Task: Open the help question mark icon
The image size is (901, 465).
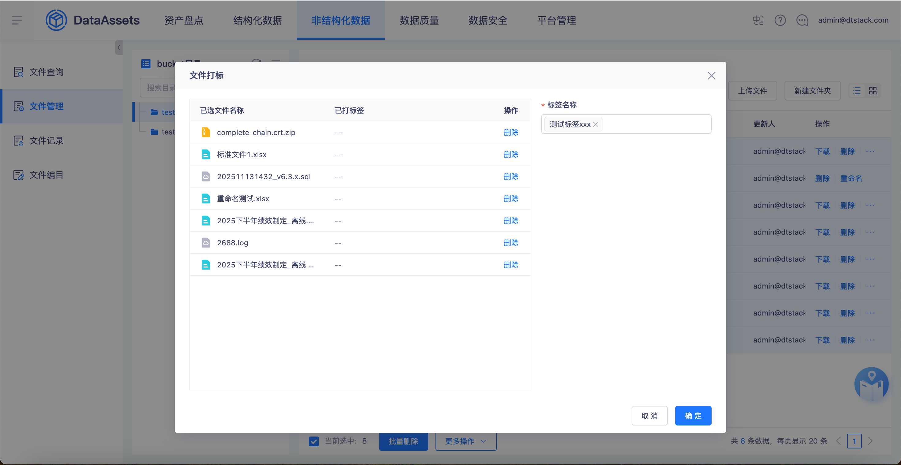Action: click(780, 20)
